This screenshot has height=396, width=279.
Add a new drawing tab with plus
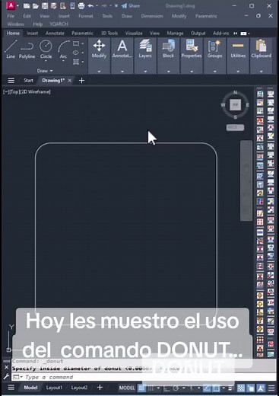click(81, 81)
